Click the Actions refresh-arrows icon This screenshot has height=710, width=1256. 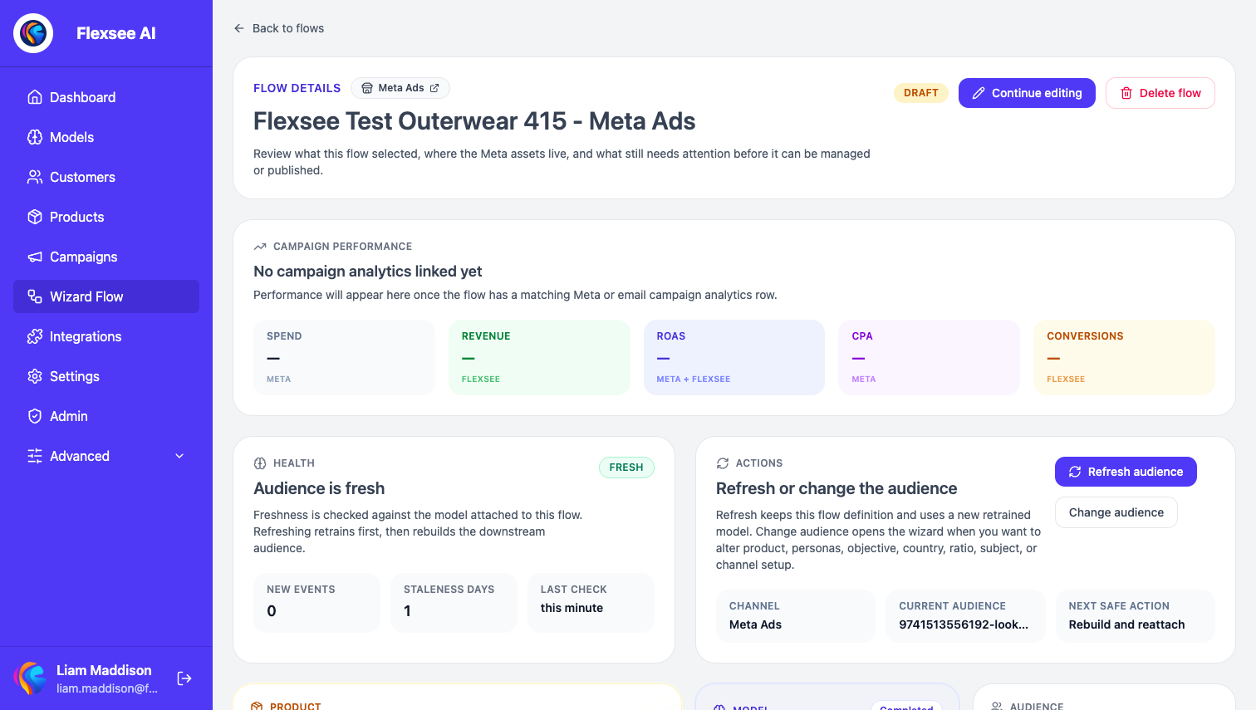[723, 463]
